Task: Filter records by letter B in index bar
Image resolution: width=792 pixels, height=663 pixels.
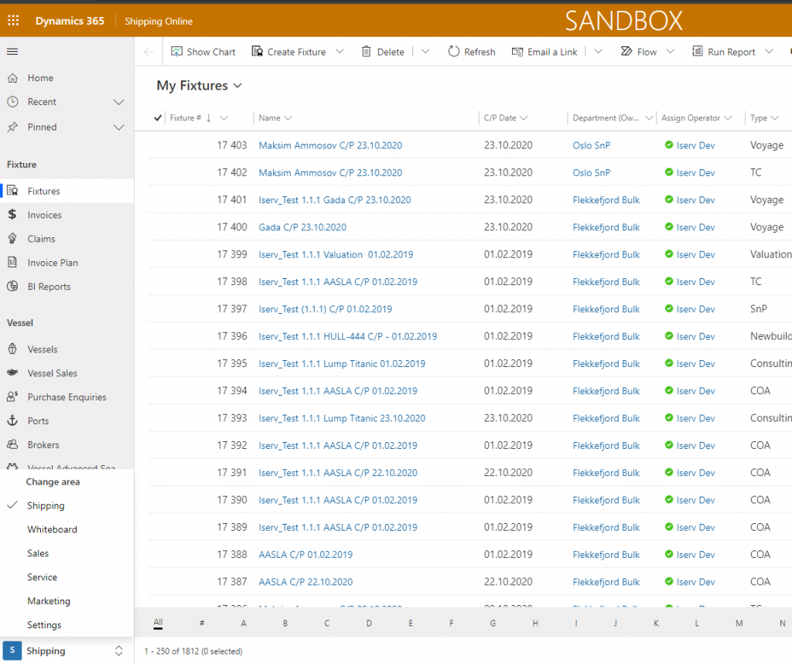Action: [x=285, y=623]
